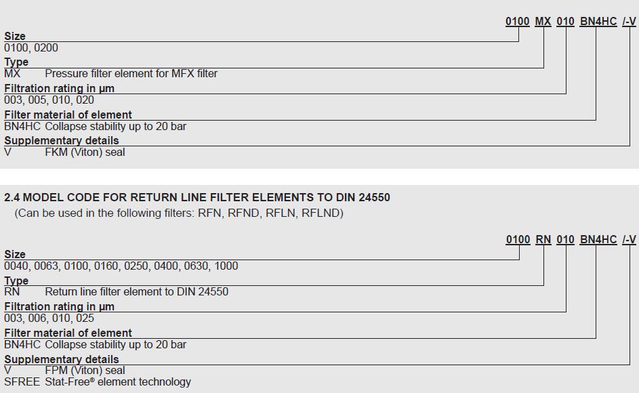Image resolution: width=639 pixels, height=393 pixels.
Task: Click the 2.4 Model Code section heading
Action: (x=197, y=198)
